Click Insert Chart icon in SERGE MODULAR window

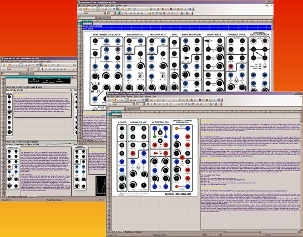point(191,100)
